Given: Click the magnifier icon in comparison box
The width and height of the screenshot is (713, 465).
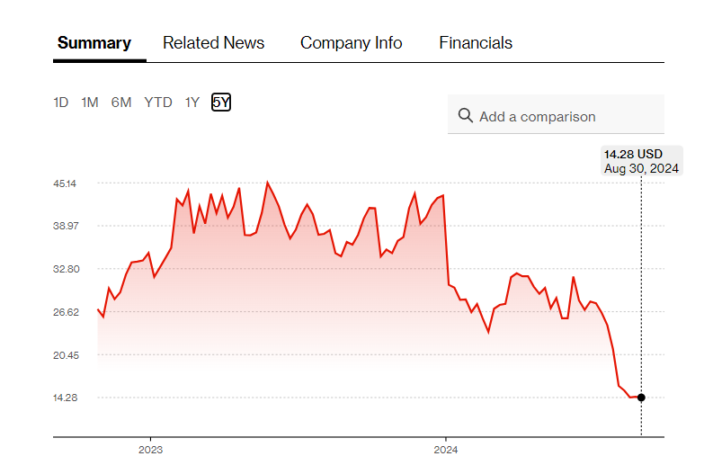Looking at the screenshot, I should [465, 115].
